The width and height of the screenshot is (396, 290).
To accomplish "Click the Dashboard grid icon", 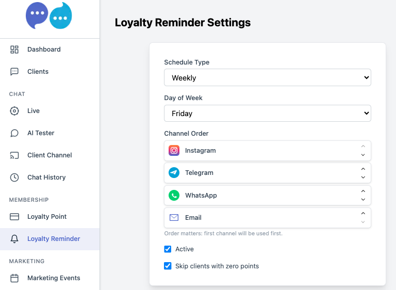I will coord(14,50).
